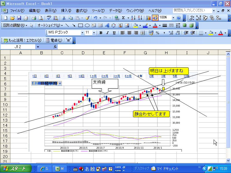Expand the font name dropdown
Image resolution: width=231 pixels, height=173 pixels.
coord(82,33)
